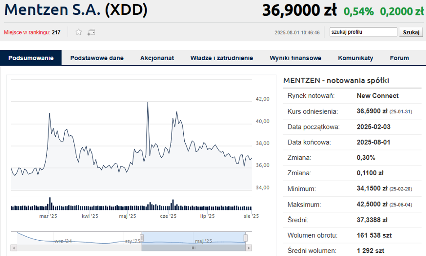
Task: Add Mentzen to favorites with star icon
Action: coord(79,32)
